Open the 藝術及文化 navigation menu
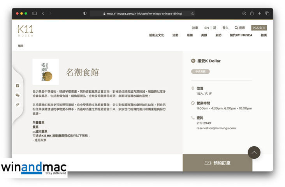285x187 pixels. (156, 35)
